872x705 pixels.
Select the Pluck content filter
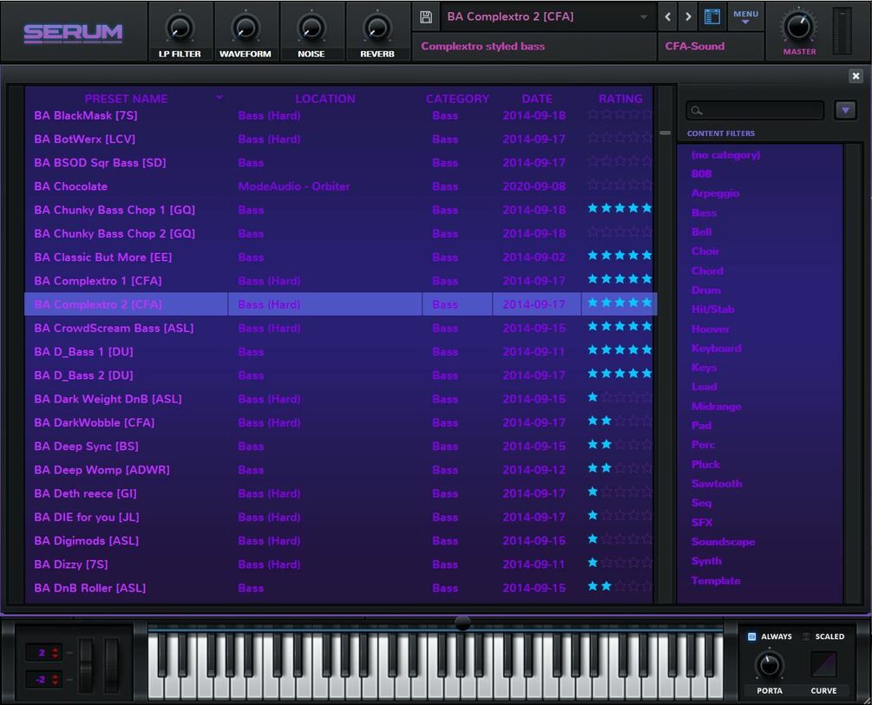coord(705,464)
